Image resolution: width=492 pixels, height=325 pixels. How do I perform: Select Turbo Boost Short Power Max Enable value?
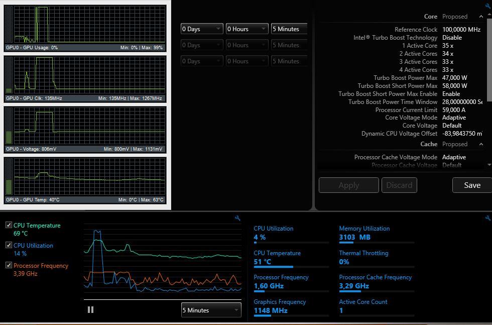pos(451,94)
